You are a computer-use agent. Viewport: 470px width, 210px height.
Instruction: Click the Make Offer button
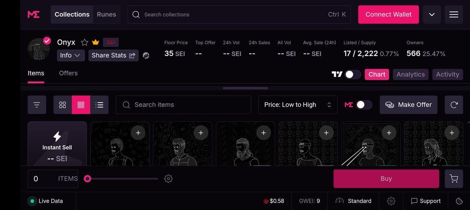click(408, 105)
